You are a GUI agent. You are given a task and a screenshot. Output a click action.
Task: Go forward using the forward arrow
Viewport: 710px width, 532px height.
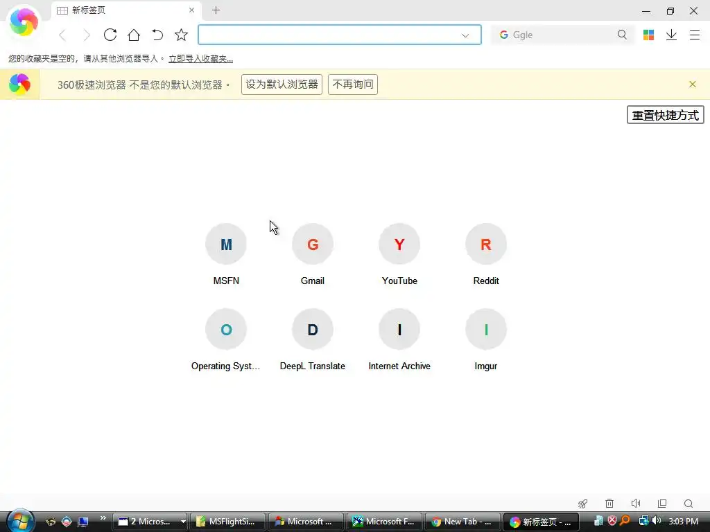(x=86, y=35)
